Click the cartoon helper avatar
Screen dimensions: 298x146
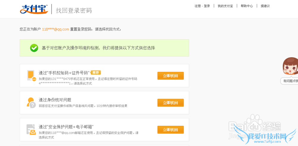[291, 66]
